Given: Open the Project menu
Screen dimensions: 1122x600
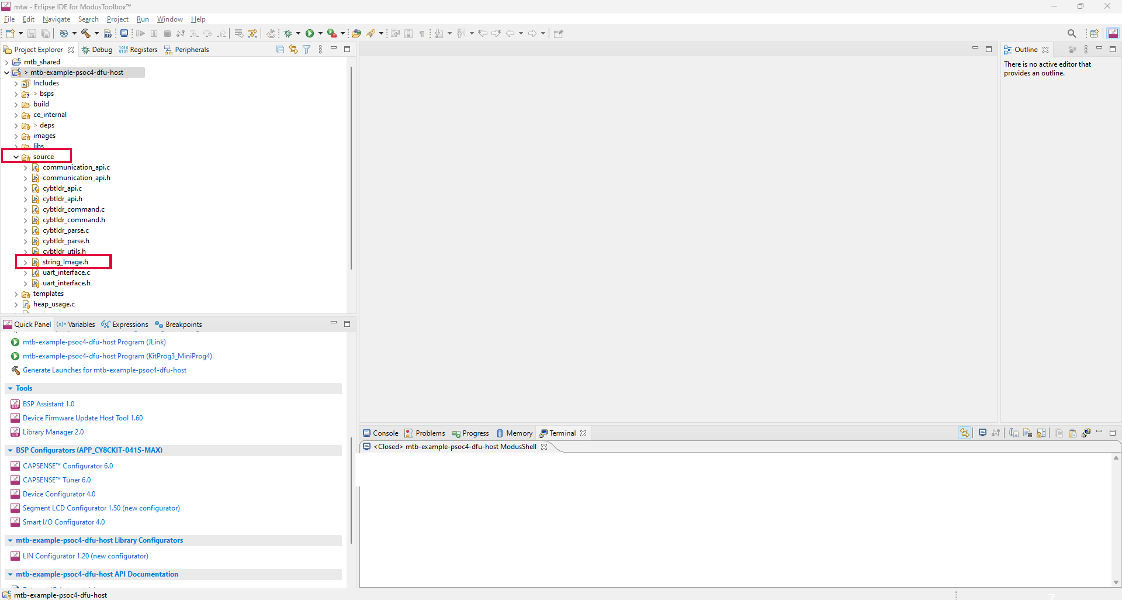Looking at the screenshot, I should tap(118, 19).
